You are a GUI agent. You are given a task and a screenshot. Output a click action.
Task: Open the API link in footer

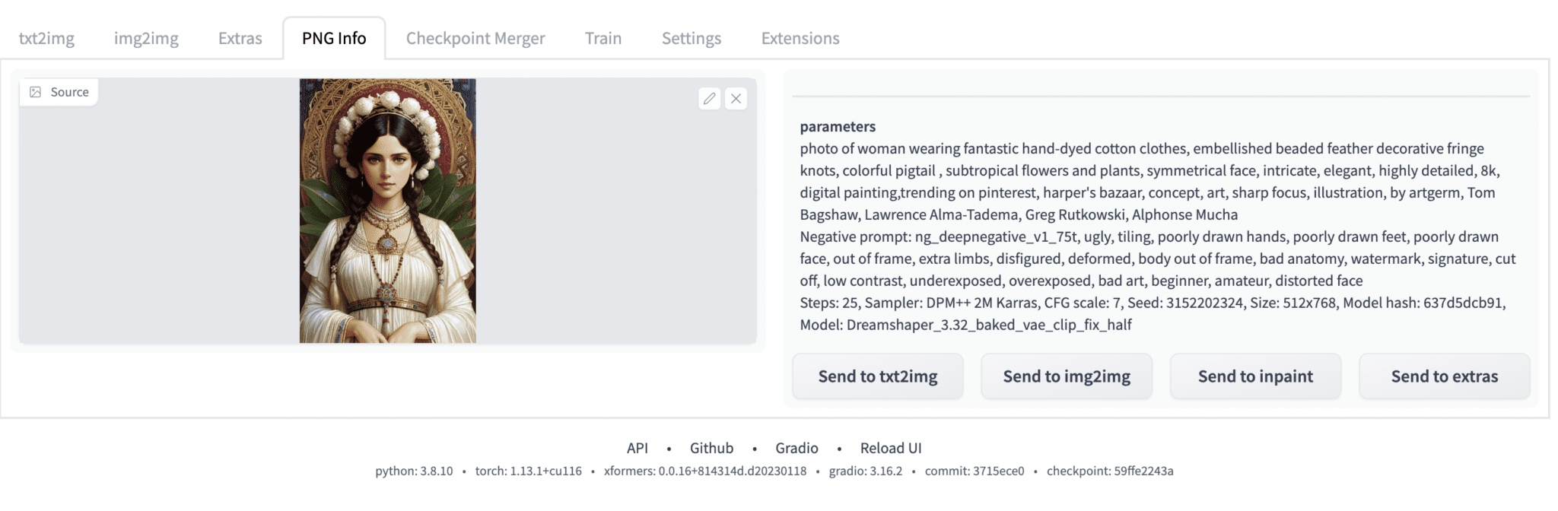(638, 448)
